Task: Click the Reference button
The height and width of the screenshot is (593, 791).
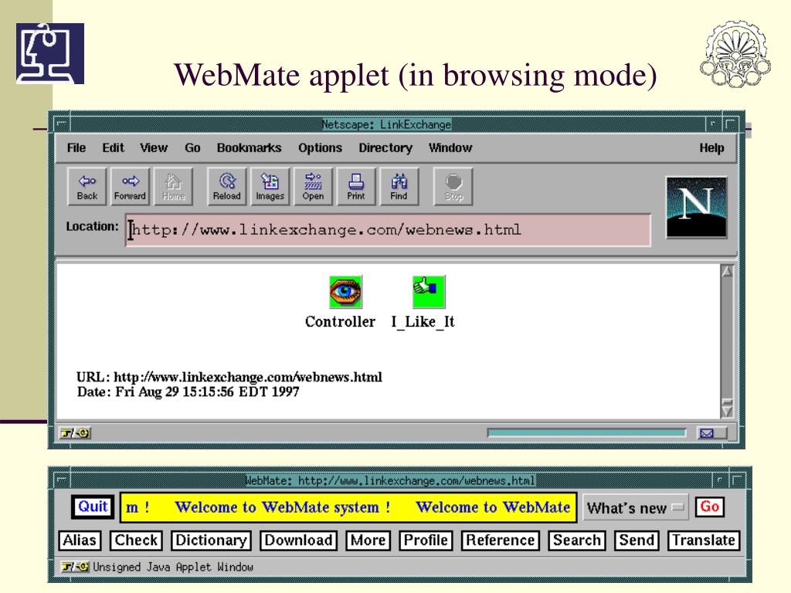Action: pos(501,540)
